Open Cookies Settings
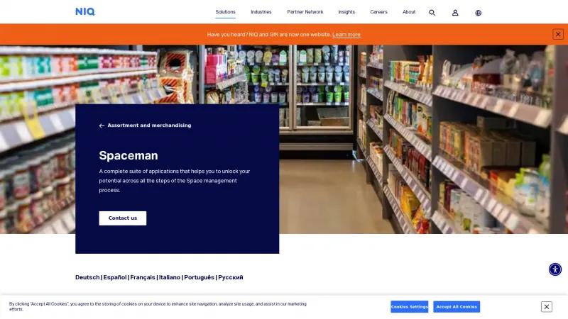This screenshot has height=319, width=568. click(x=410, y=307)
